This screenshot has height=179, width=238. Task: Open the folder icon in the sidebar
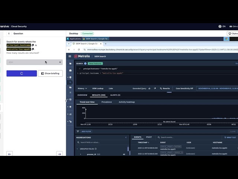tap(70, 63)
